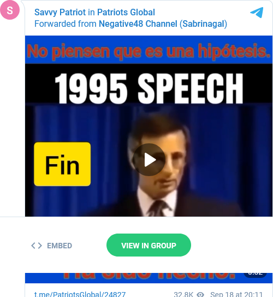Play the 1995 Speech video
Image resolution: width=273 pixels, height=297 pixels.
click(x=149, y=160)
